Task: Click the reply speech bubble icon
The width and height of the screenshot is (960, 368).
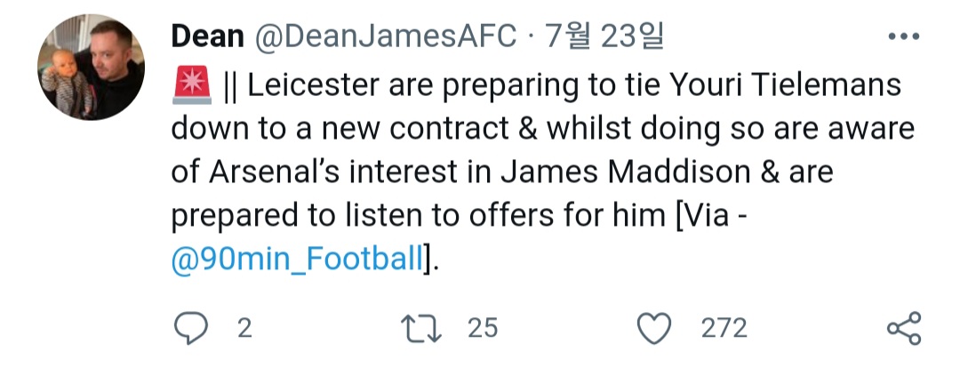Action: point(191,329)
